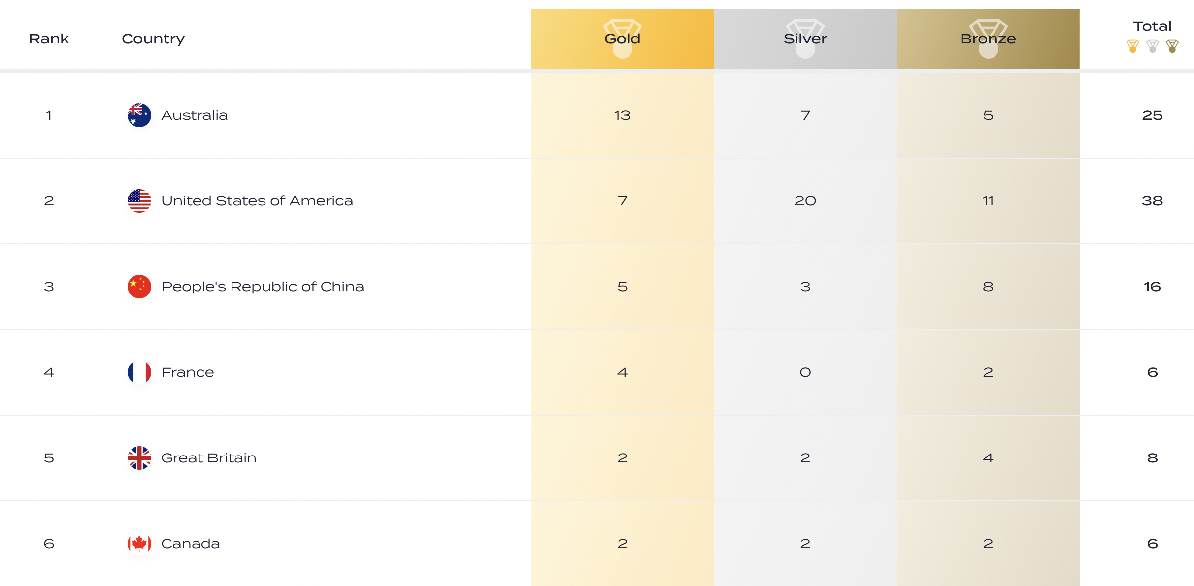Sort by the Silver column header
This screenshot has width=1194, height=586.
(805, 39)
